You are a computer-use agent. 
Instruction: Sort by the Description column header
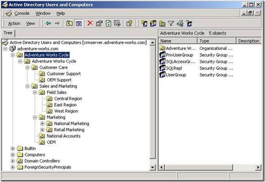pos(249,41)
